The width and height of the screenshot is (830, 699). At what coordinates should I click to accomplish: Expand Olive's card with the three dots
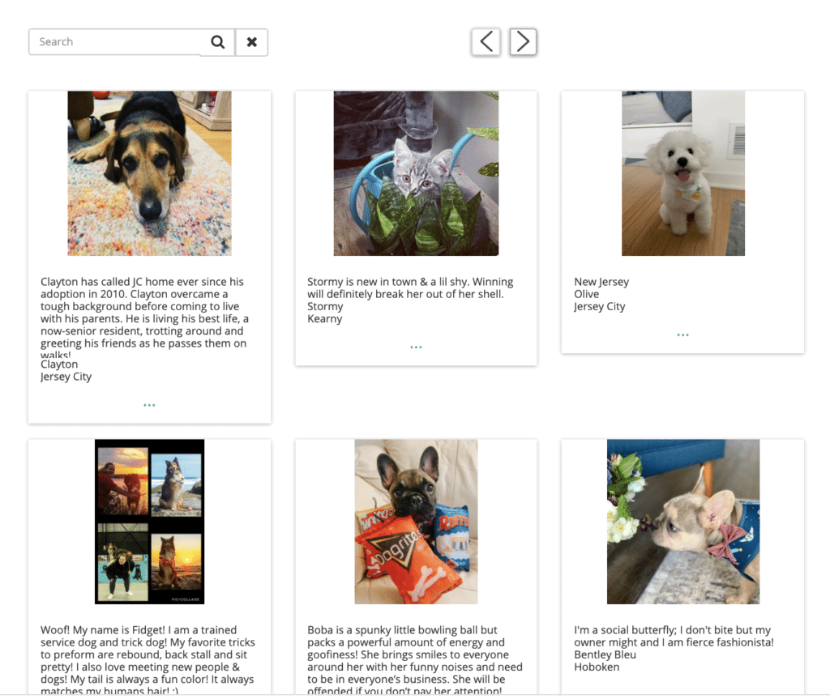click(x=682, y=335)
